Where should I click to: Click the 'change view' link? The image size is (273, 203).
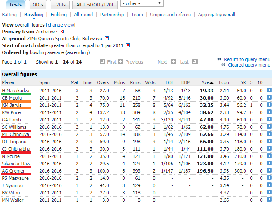(x=62, y=25)
